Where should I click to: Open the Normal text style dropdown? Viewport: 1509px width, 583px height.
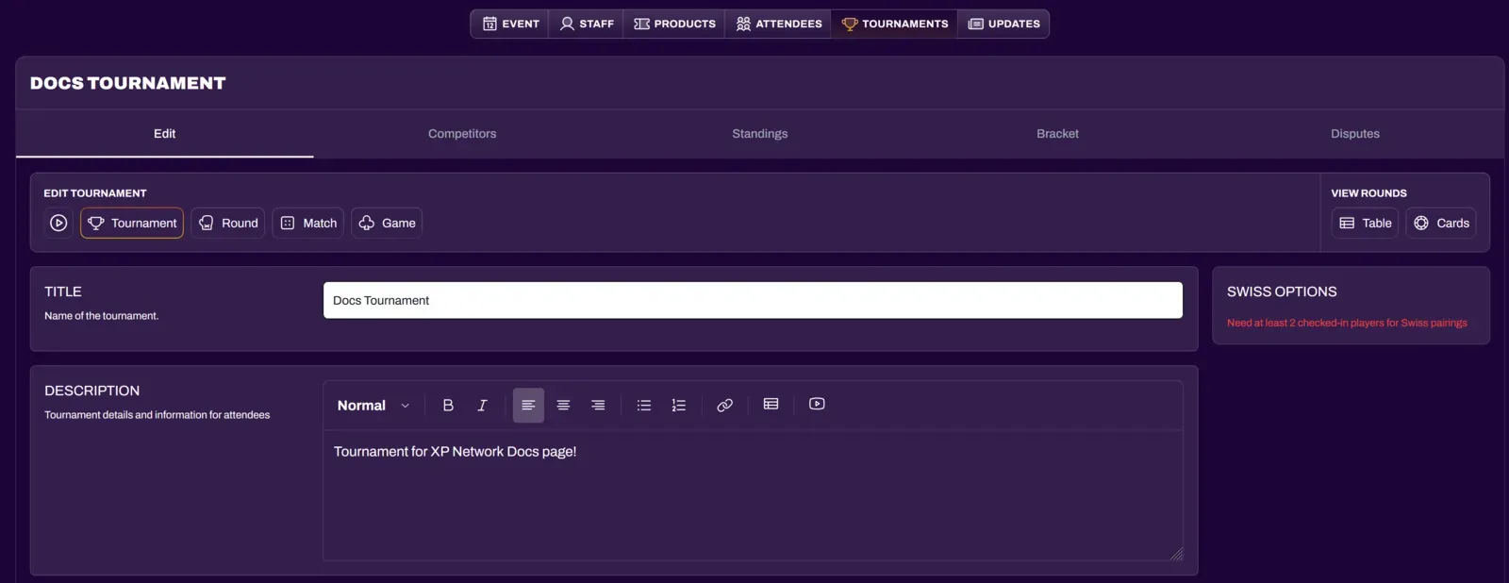pos(373,406)
